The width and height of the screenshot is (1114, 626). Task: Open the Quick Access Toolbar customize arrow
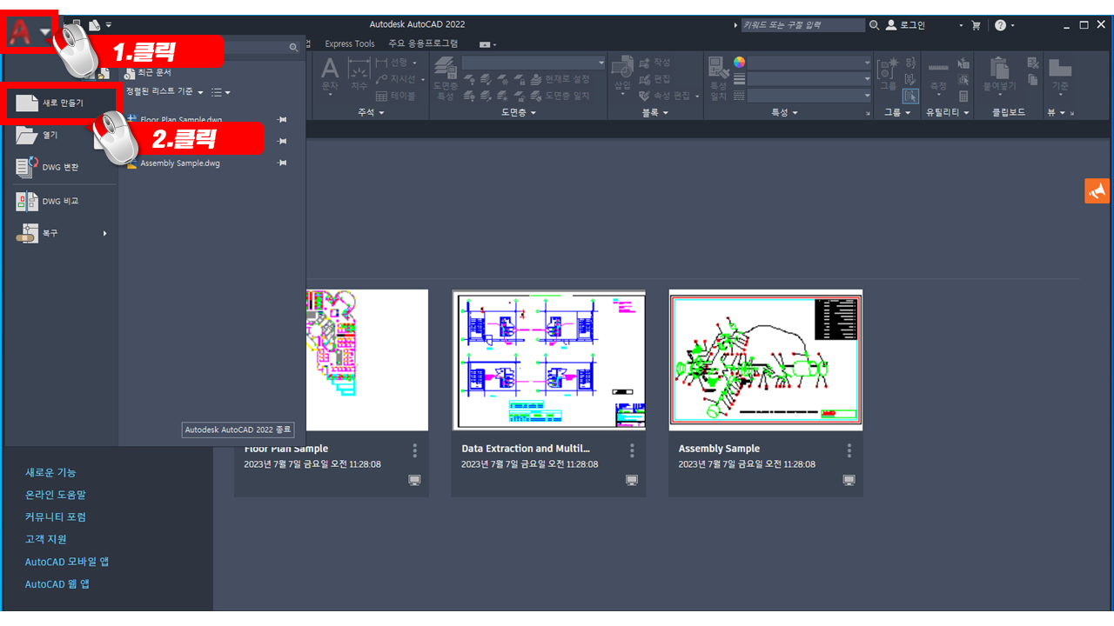pyautogui.click(x=109, y=25)
